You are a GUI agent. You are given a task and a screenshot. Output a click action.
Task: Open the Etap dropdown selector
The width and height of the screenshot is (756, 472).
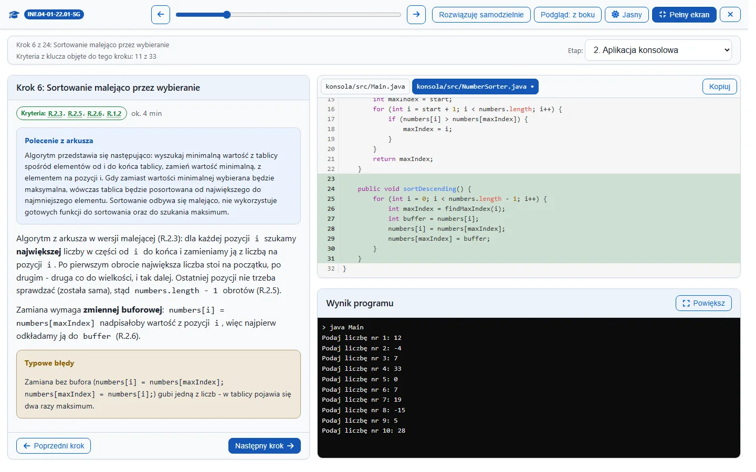tap(658, 50)
